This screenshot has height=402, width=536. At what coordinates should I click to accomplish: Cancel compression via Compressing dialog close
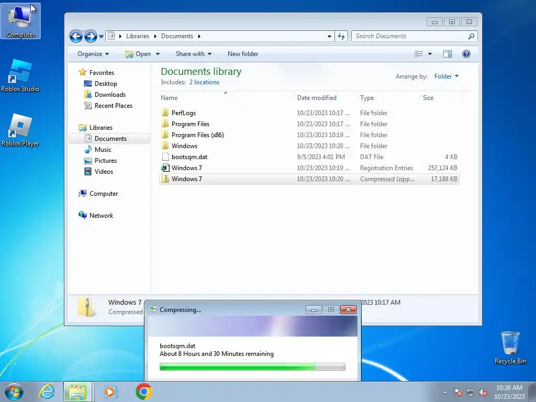pyautogui.click(x=348, y=310)
